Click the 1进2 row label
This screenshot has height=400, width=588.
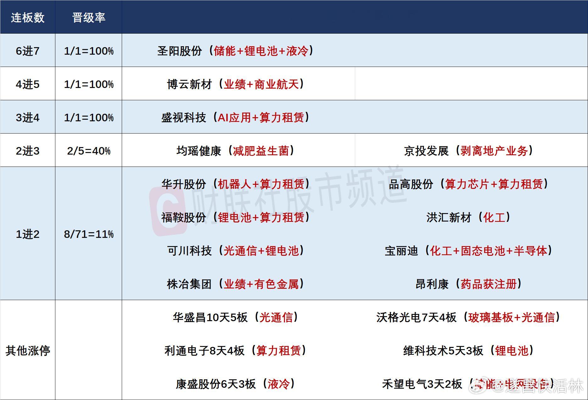pos(28,234)
